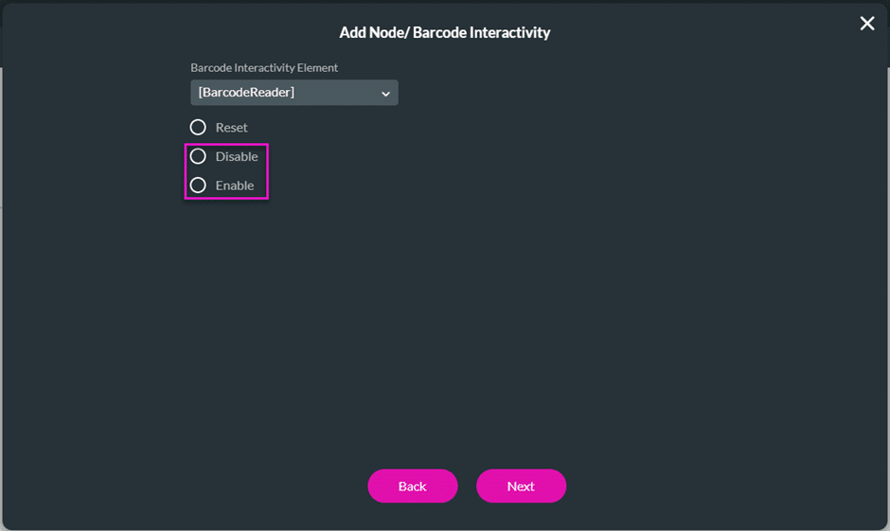Click the Disable option label text
Screen dimensions: 890x531
point(237,156)
